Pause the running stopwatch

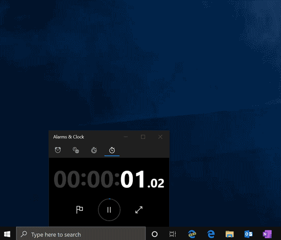tap(109, 210)
